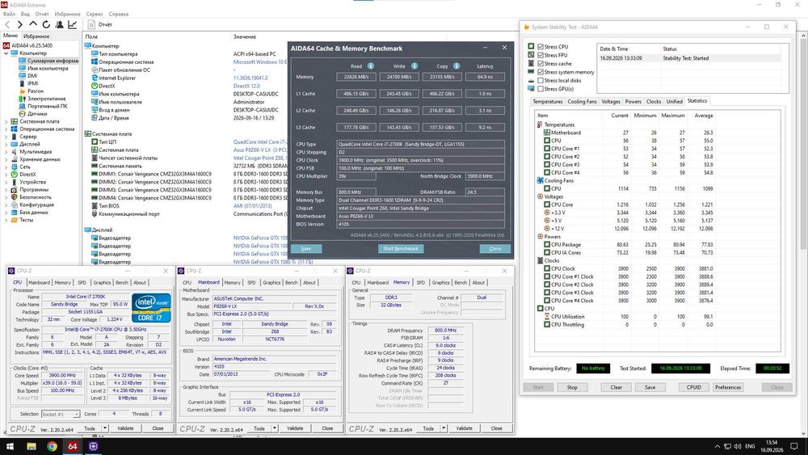
Task: Open the Сервис menu
Action: click(95, 14)
